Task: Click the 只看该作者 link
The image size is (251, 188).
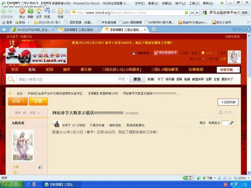Action: pyautogui.click(x=97, y=125)
